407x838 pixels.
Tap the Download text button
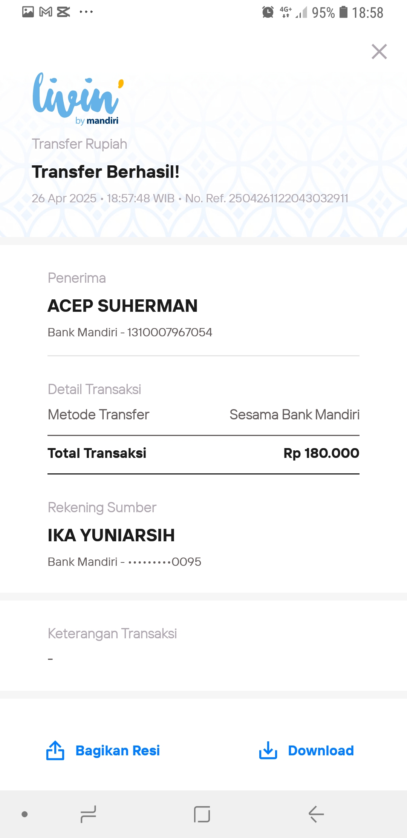321,750
